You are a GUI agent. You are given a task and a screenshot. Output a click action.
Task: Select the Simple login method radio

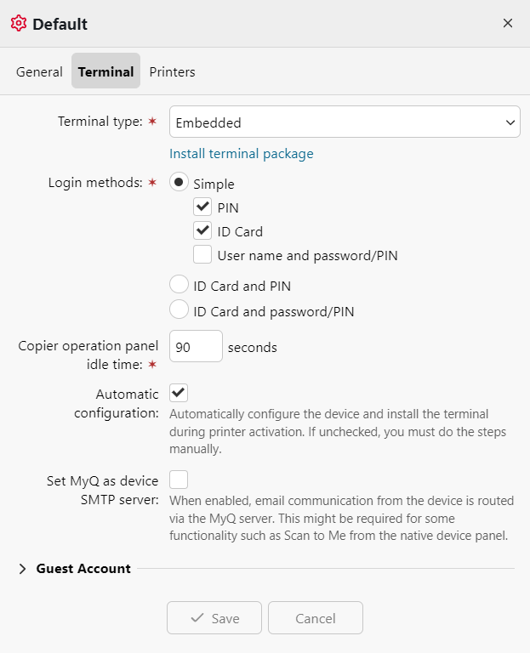180,182
